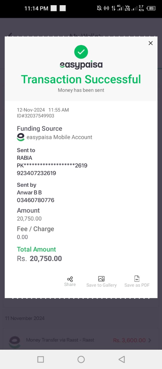Tap the transaction ID #32037549903
This screenshot has width=162, height=369.
pyautogui.click(x=36, y=116)
